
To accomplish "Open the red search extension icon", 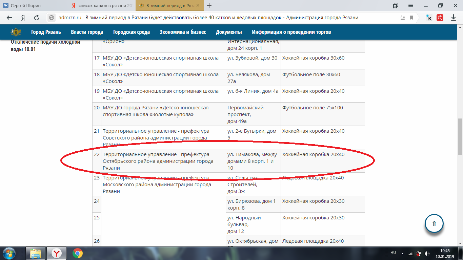I will (440, 18).
